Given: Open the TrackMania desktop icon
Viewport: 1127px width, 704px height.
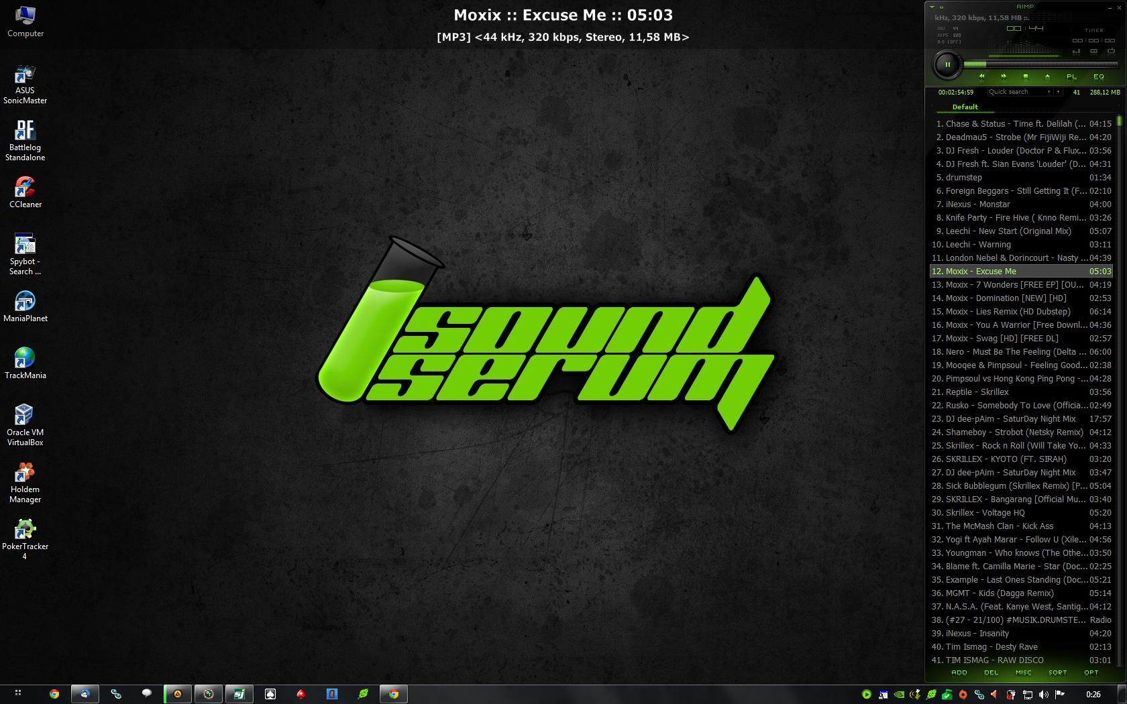Looking at the screenshot, I should coord(25,363).
